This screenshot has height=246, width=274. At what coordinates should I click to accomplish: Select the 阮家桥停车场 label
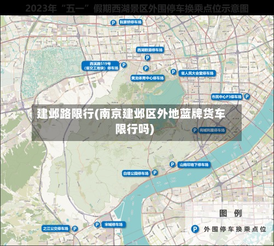(130, 22)
